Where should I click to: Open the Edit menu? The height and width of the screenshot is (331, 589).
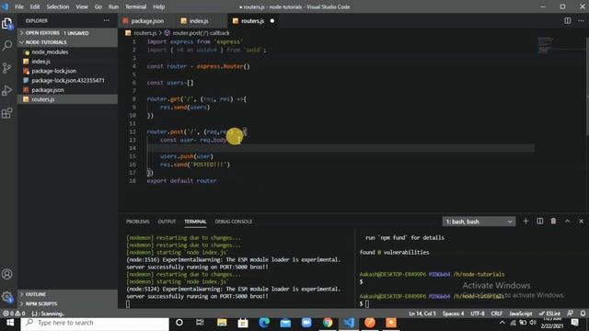(35, 6)
